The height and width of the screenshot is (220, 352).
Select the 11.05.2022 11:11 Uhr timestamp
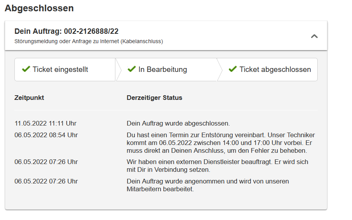tap(46, 124)
